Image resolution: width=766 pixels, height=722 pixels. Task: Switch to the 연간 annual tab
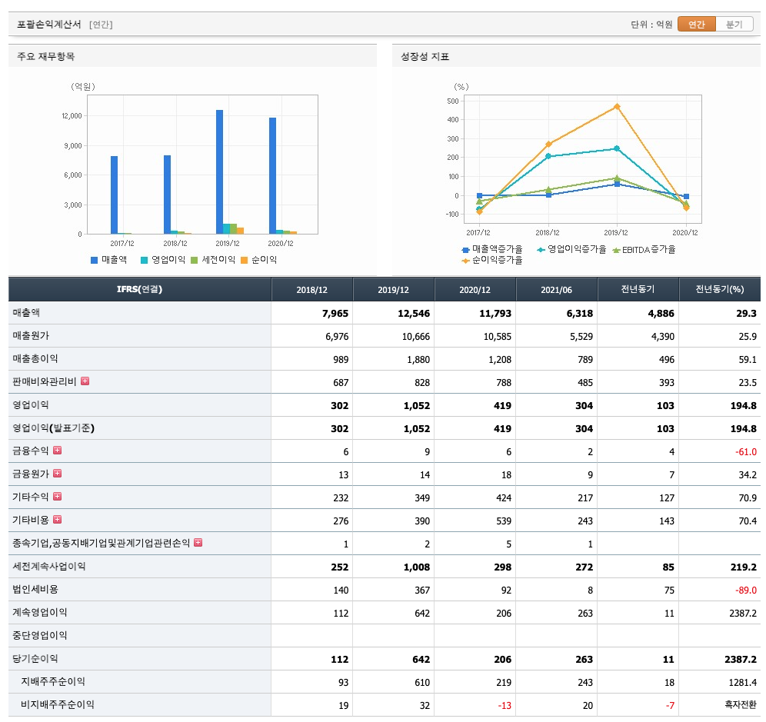(697, 25)
